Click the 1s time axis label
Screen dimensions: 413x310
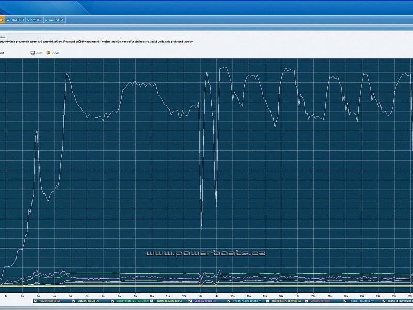click(x=6, y=296)
